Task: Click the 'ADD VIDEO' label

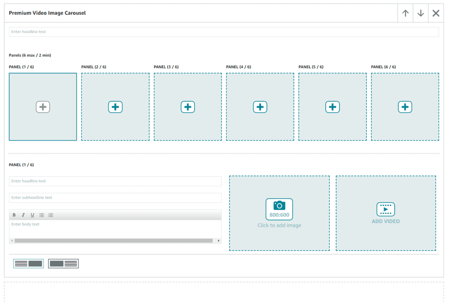Action: click(x=385, y=221)
